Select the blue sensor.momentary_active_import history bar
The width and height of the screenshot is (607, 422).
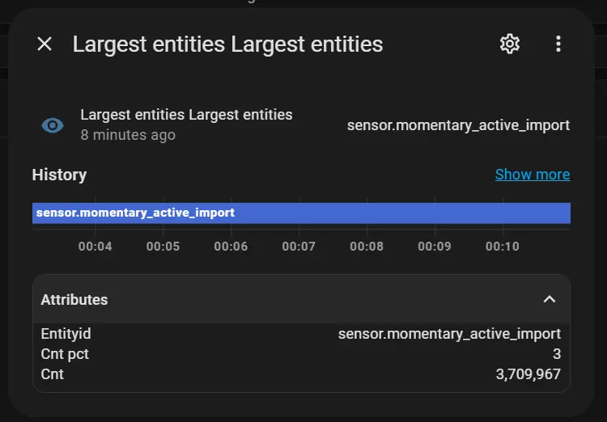(x=301, y=213)
